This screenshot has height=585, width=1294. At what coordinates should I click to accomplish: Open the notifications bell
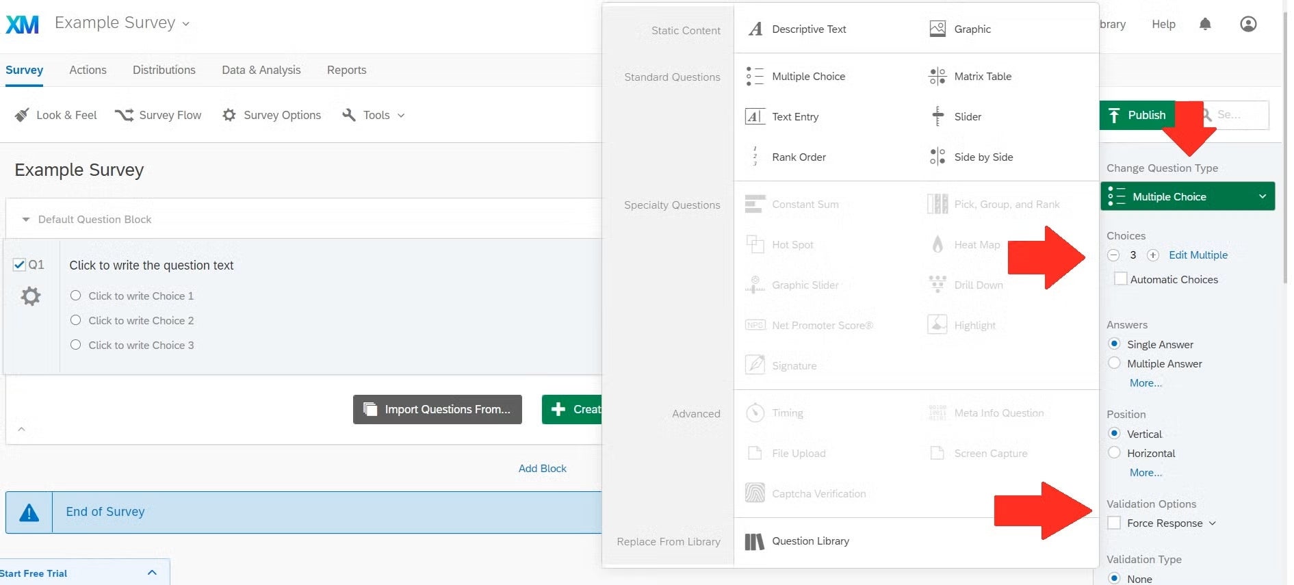pyautogui.click(x=1205, y=24)
